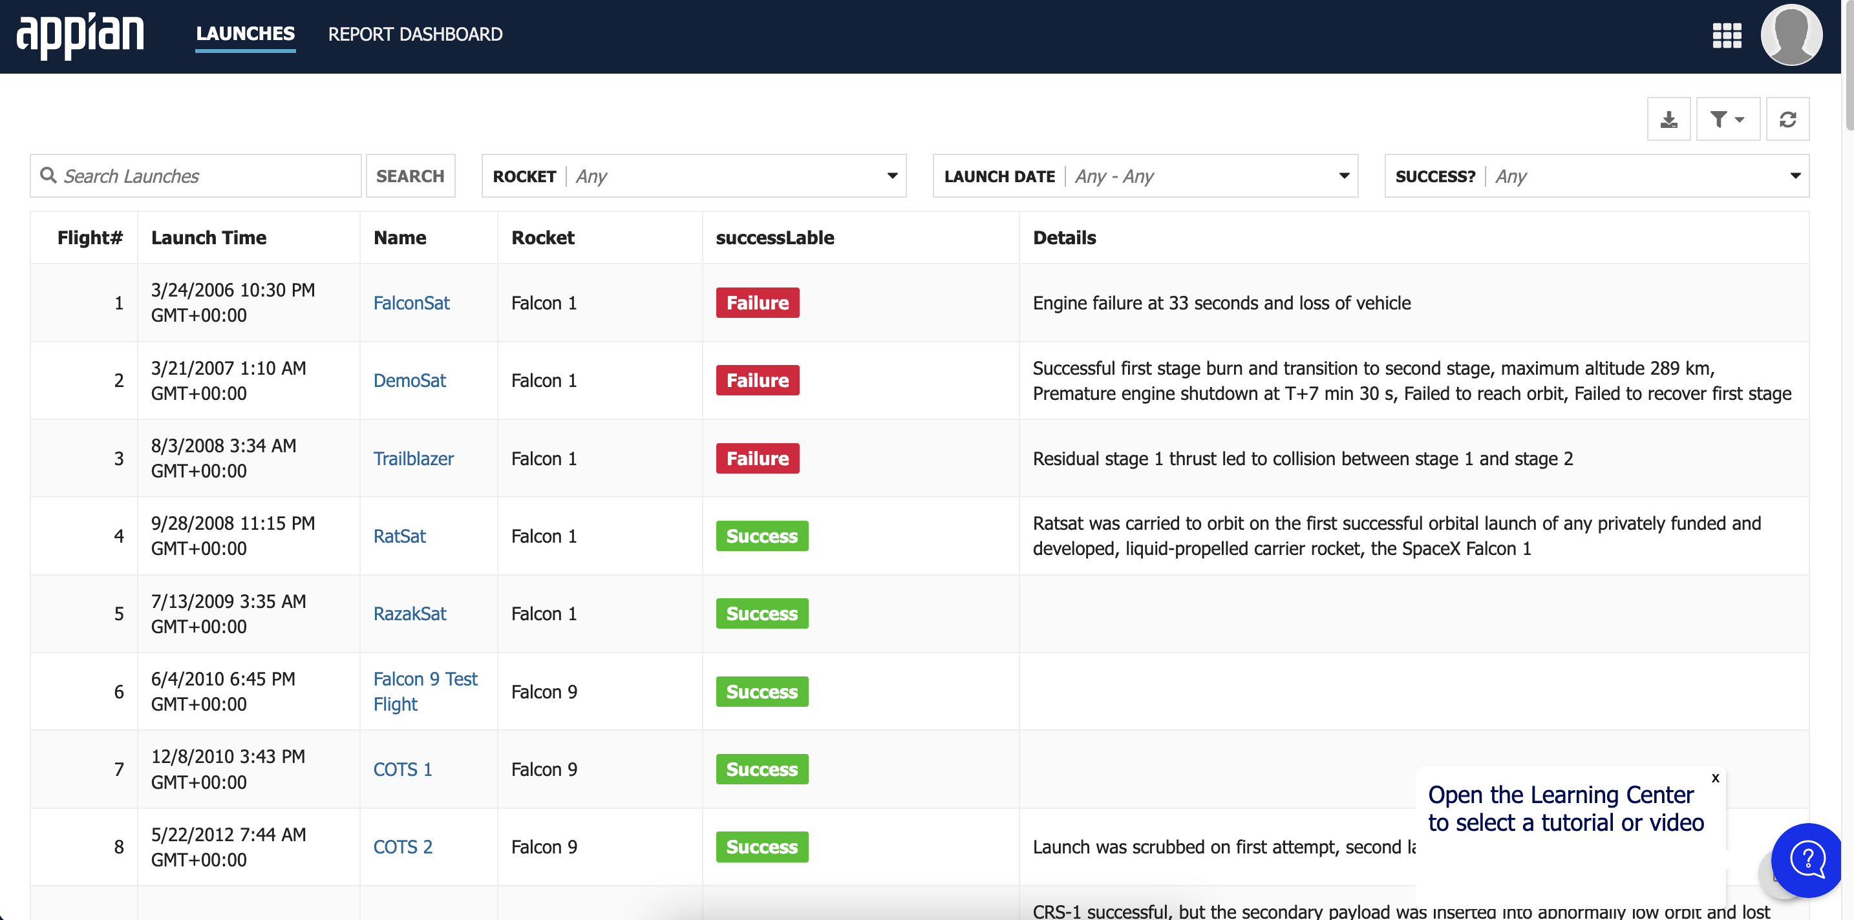
Task: Sort by the successLable column header
Action: coord(774,237)
